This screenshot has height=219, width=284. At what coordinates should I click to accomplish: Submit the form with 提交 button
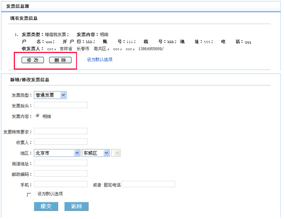click(x=46, y=206)
